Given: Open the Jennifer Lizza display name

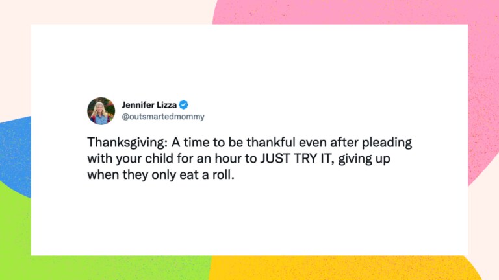Looking at the screenshot, I should tap(149, 105).
